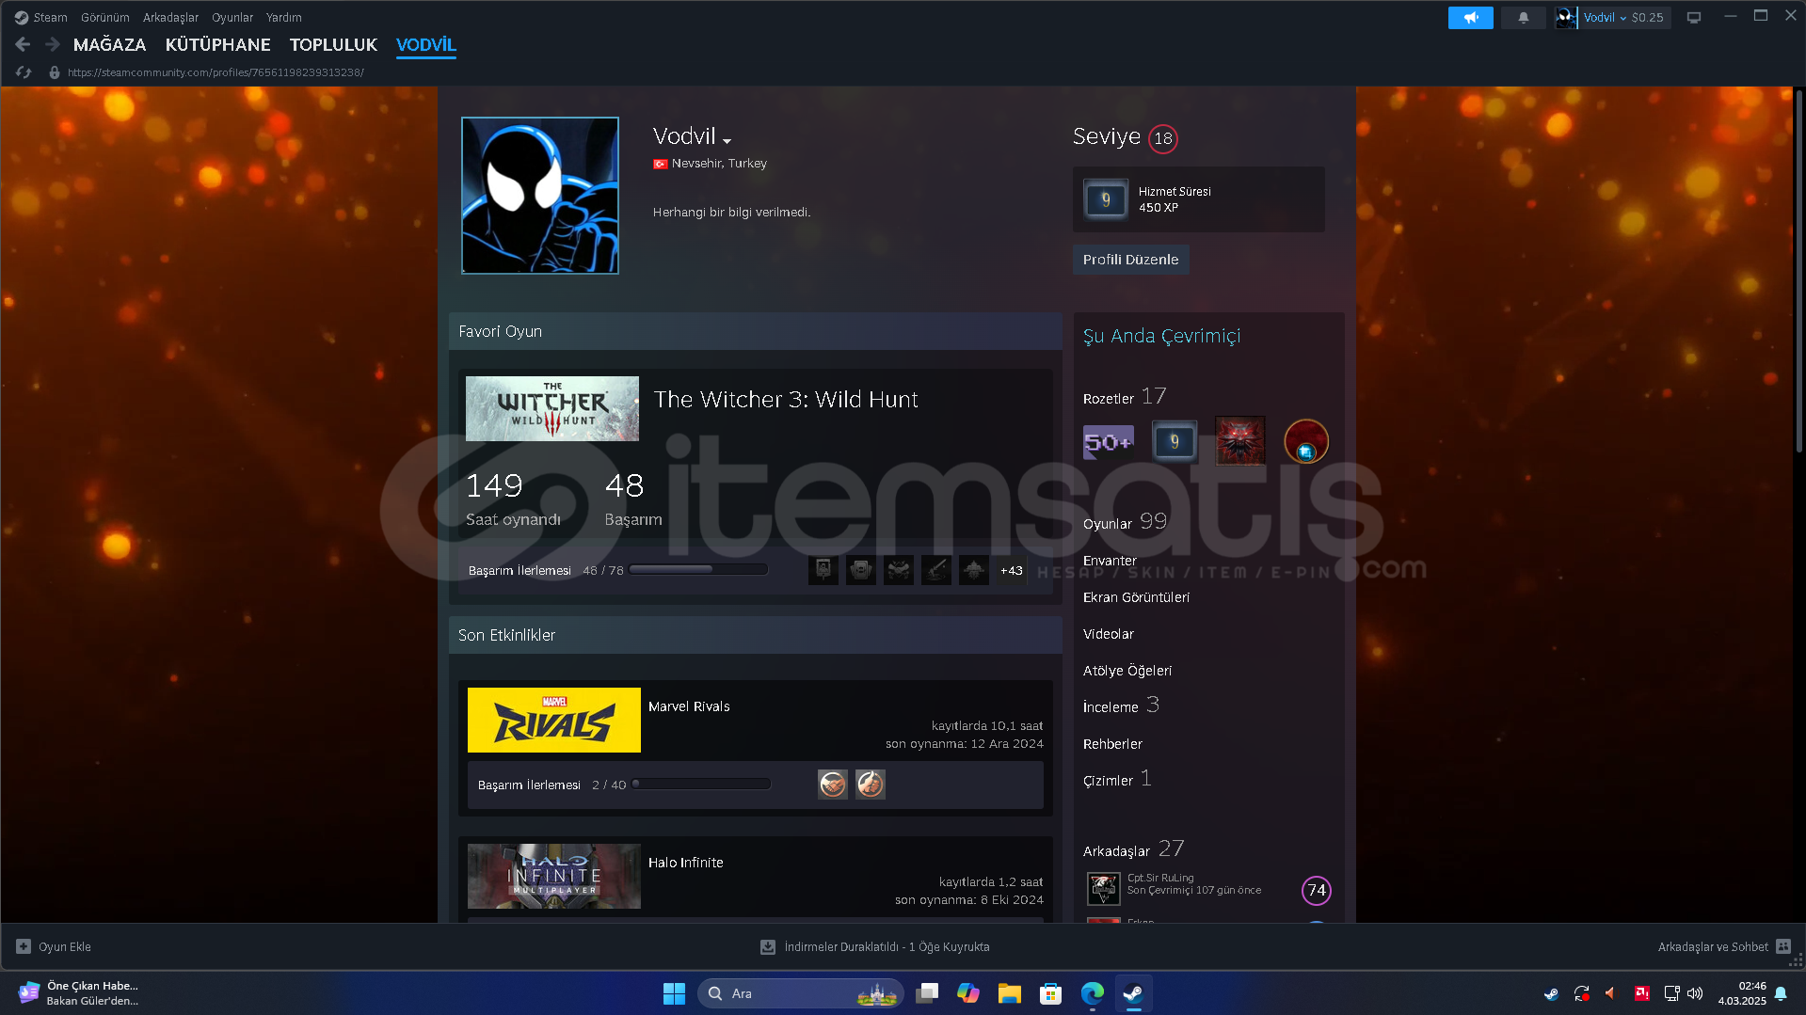Screen dimensions: 1806x1015
Task: Open Microsoft Store from taskbar
Action: pos(1050,993)
